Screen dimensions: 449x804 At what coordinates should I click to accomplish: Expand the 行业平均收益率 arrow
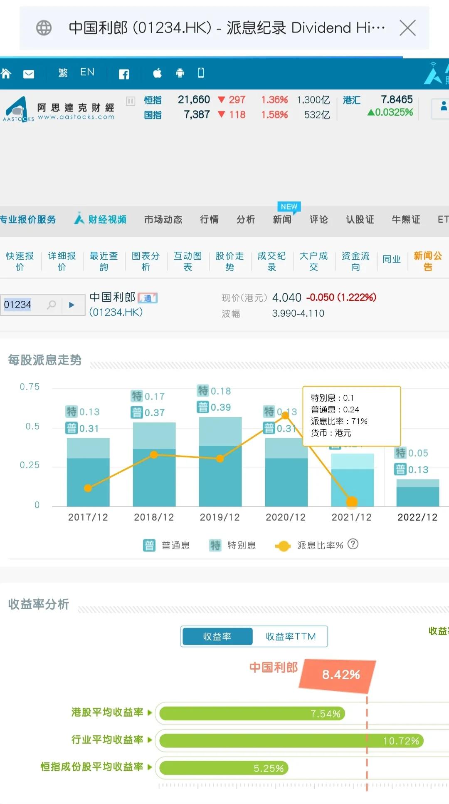(150, 739)
